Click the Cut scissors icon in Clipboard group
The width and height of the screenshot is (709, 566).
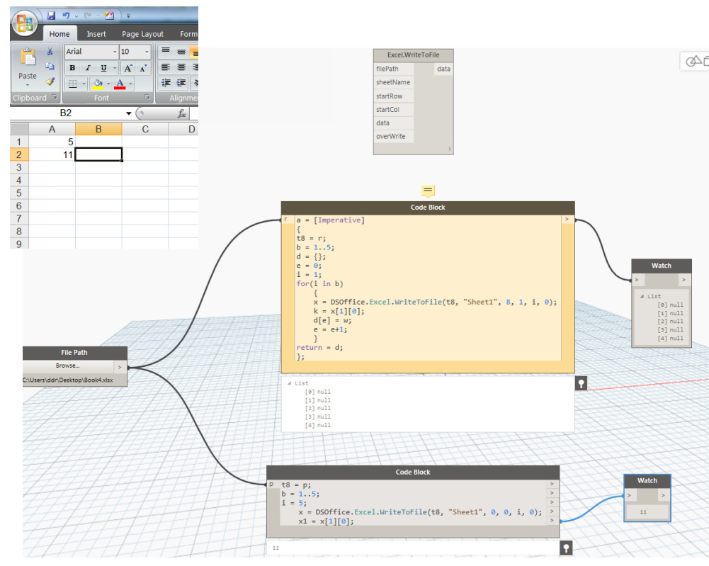pos(48,51)
